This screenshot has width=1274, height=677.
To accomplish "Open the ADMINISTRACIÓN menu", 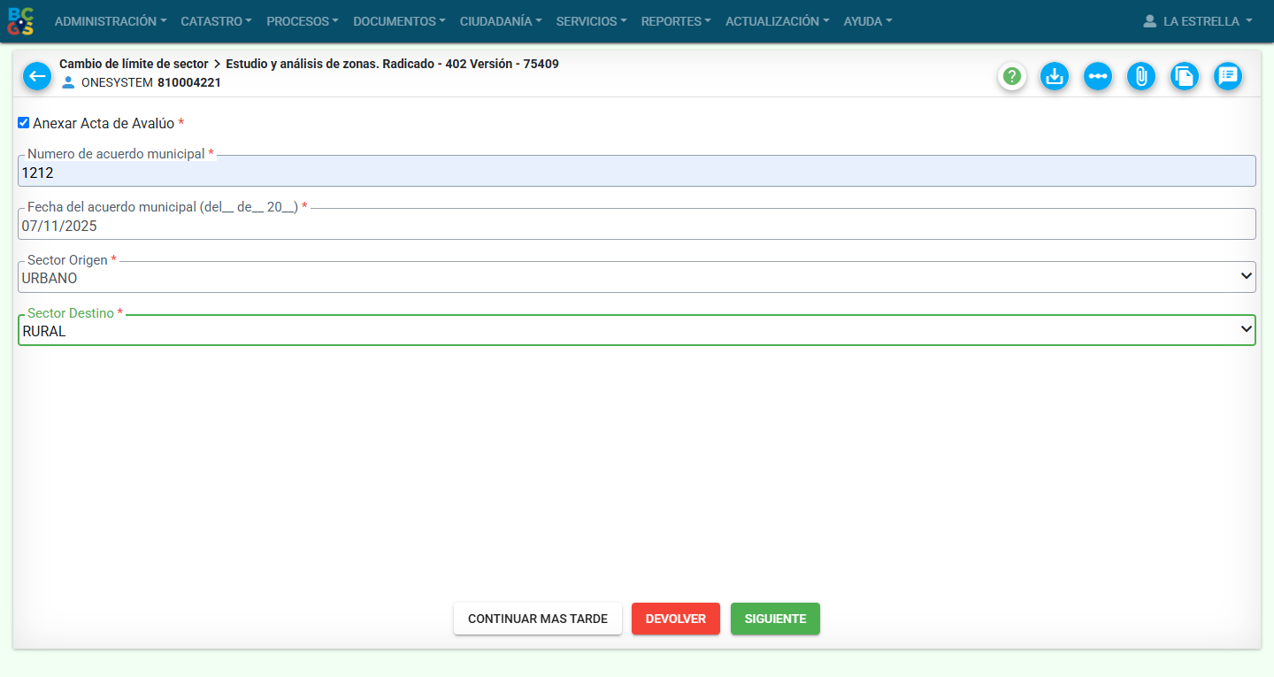I will tap(111, 21).
